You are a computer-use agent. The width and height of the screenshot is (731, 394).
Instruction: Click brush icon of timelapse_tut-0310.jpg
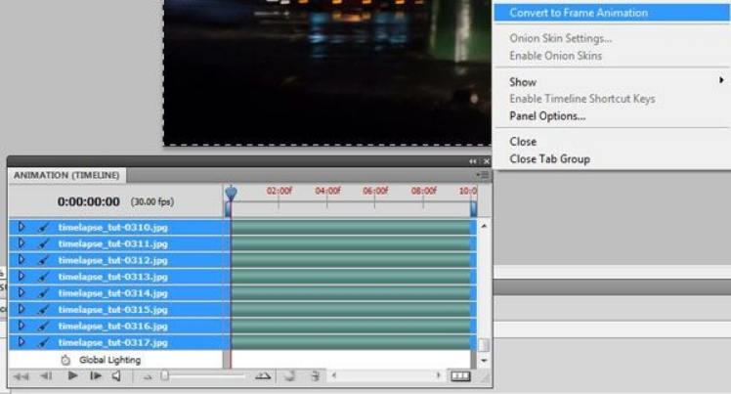point(43,228)
